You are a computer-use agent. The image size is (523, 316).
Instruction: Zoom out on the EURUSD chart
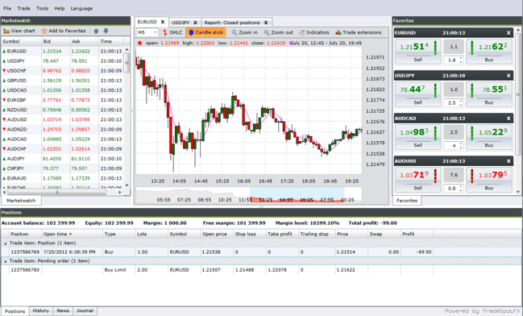(x=278, y=32)
